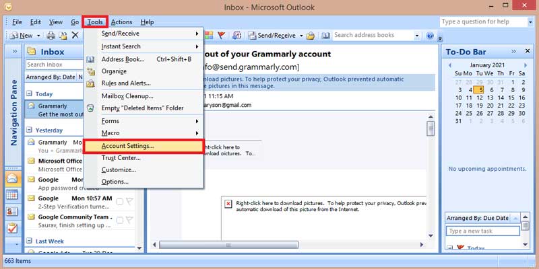This screenshot has width=539, height=269.
Task: Click the Move to Folder toolbar icon
Action: click(x=63, y=36)
